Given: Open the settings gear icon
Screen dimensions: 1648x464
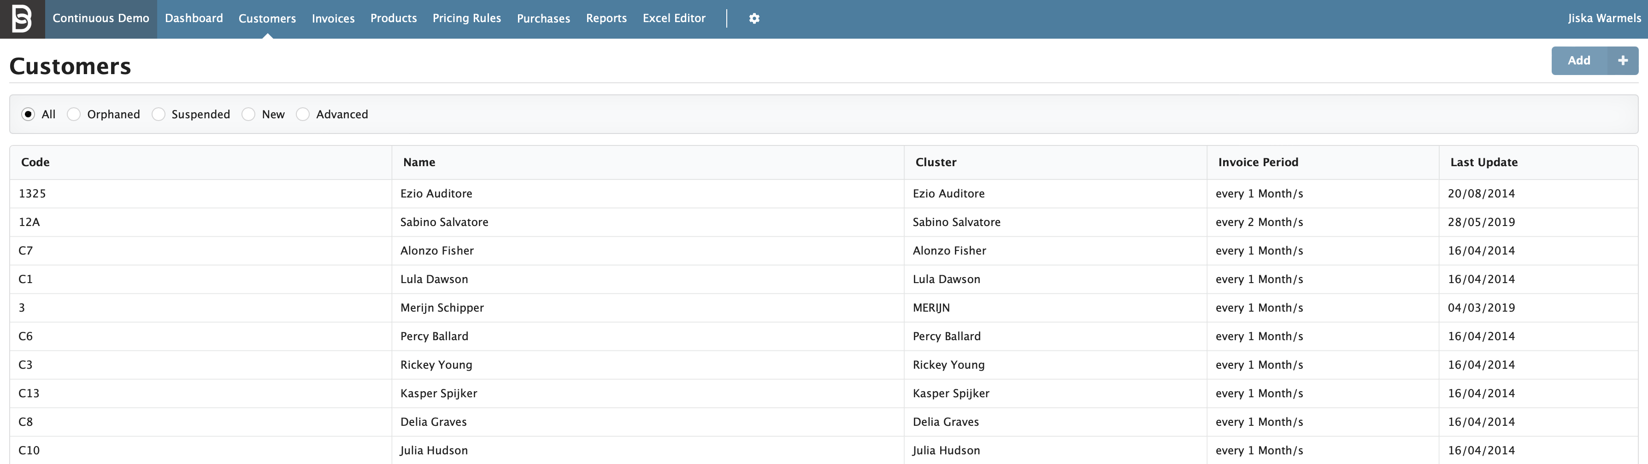Looking at the screenshot, I should click(x=754, y=18).
